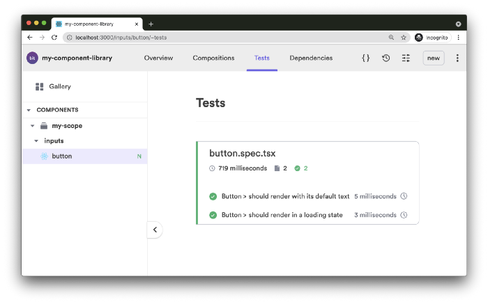488x304 pixels.
Task: Click the zoom magnifier icon in address bar
Action: click(391, 38)
